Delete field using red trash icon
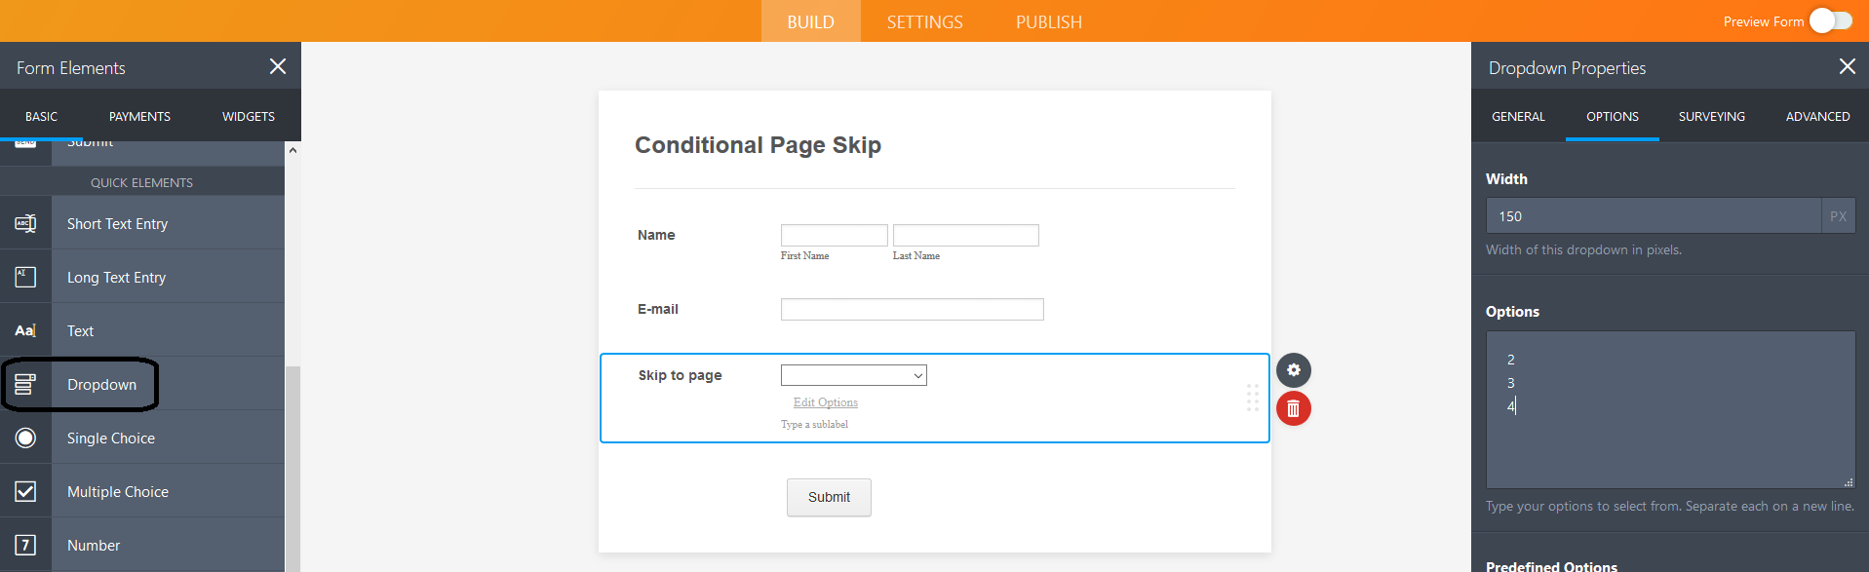The height and width of the screenshot is (572, 1869). coord(1293,408)
